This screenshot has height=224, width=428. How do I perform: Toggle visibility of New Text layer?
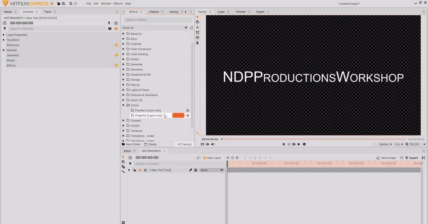(140, 170)
